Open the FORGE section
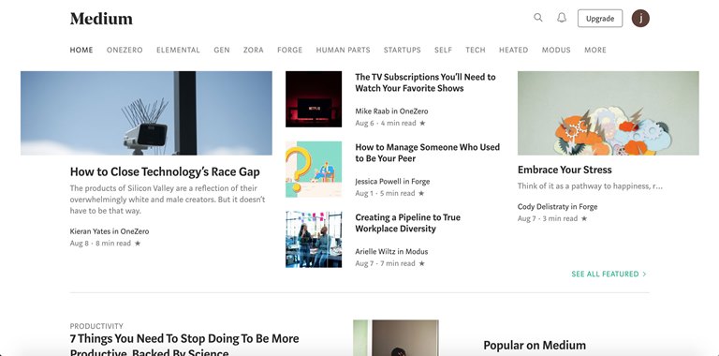 (x=290, y=50)
